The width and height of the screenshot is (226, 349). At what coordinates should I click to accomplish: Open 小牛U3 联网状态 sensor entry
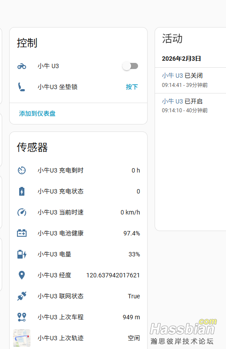pos(78,296)
